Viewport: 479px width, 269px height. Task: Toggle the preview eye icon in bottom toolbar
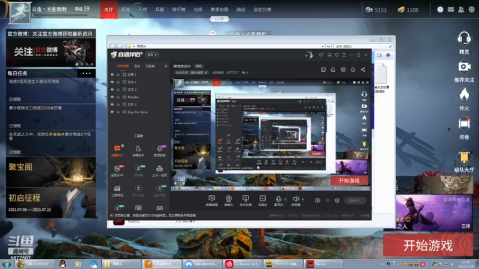point(328,200)
